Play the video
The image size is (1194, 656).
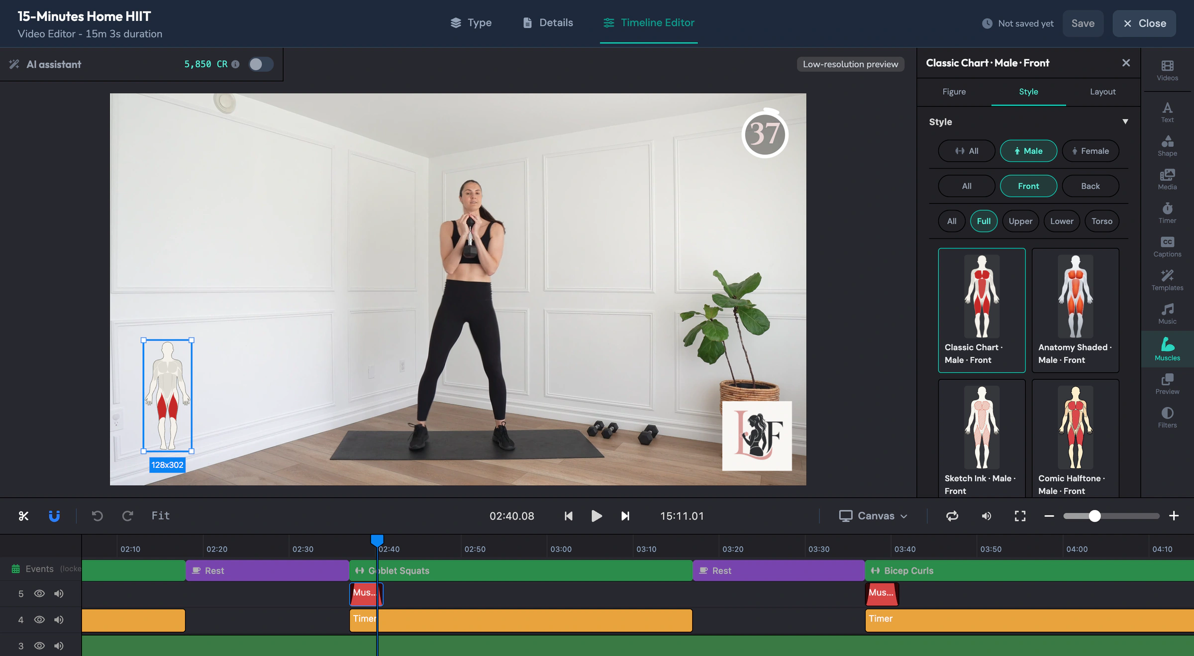pos(597,516)
